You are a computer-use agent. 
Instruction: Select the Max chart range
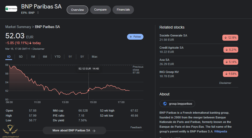94,57
